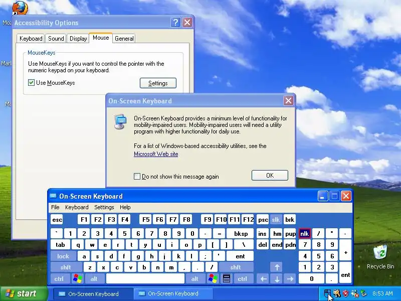Click second On-Screen Keyboard taskbar button
Image resolution: width=401 pixels, height=301 pixels.
tap(173, 293)
